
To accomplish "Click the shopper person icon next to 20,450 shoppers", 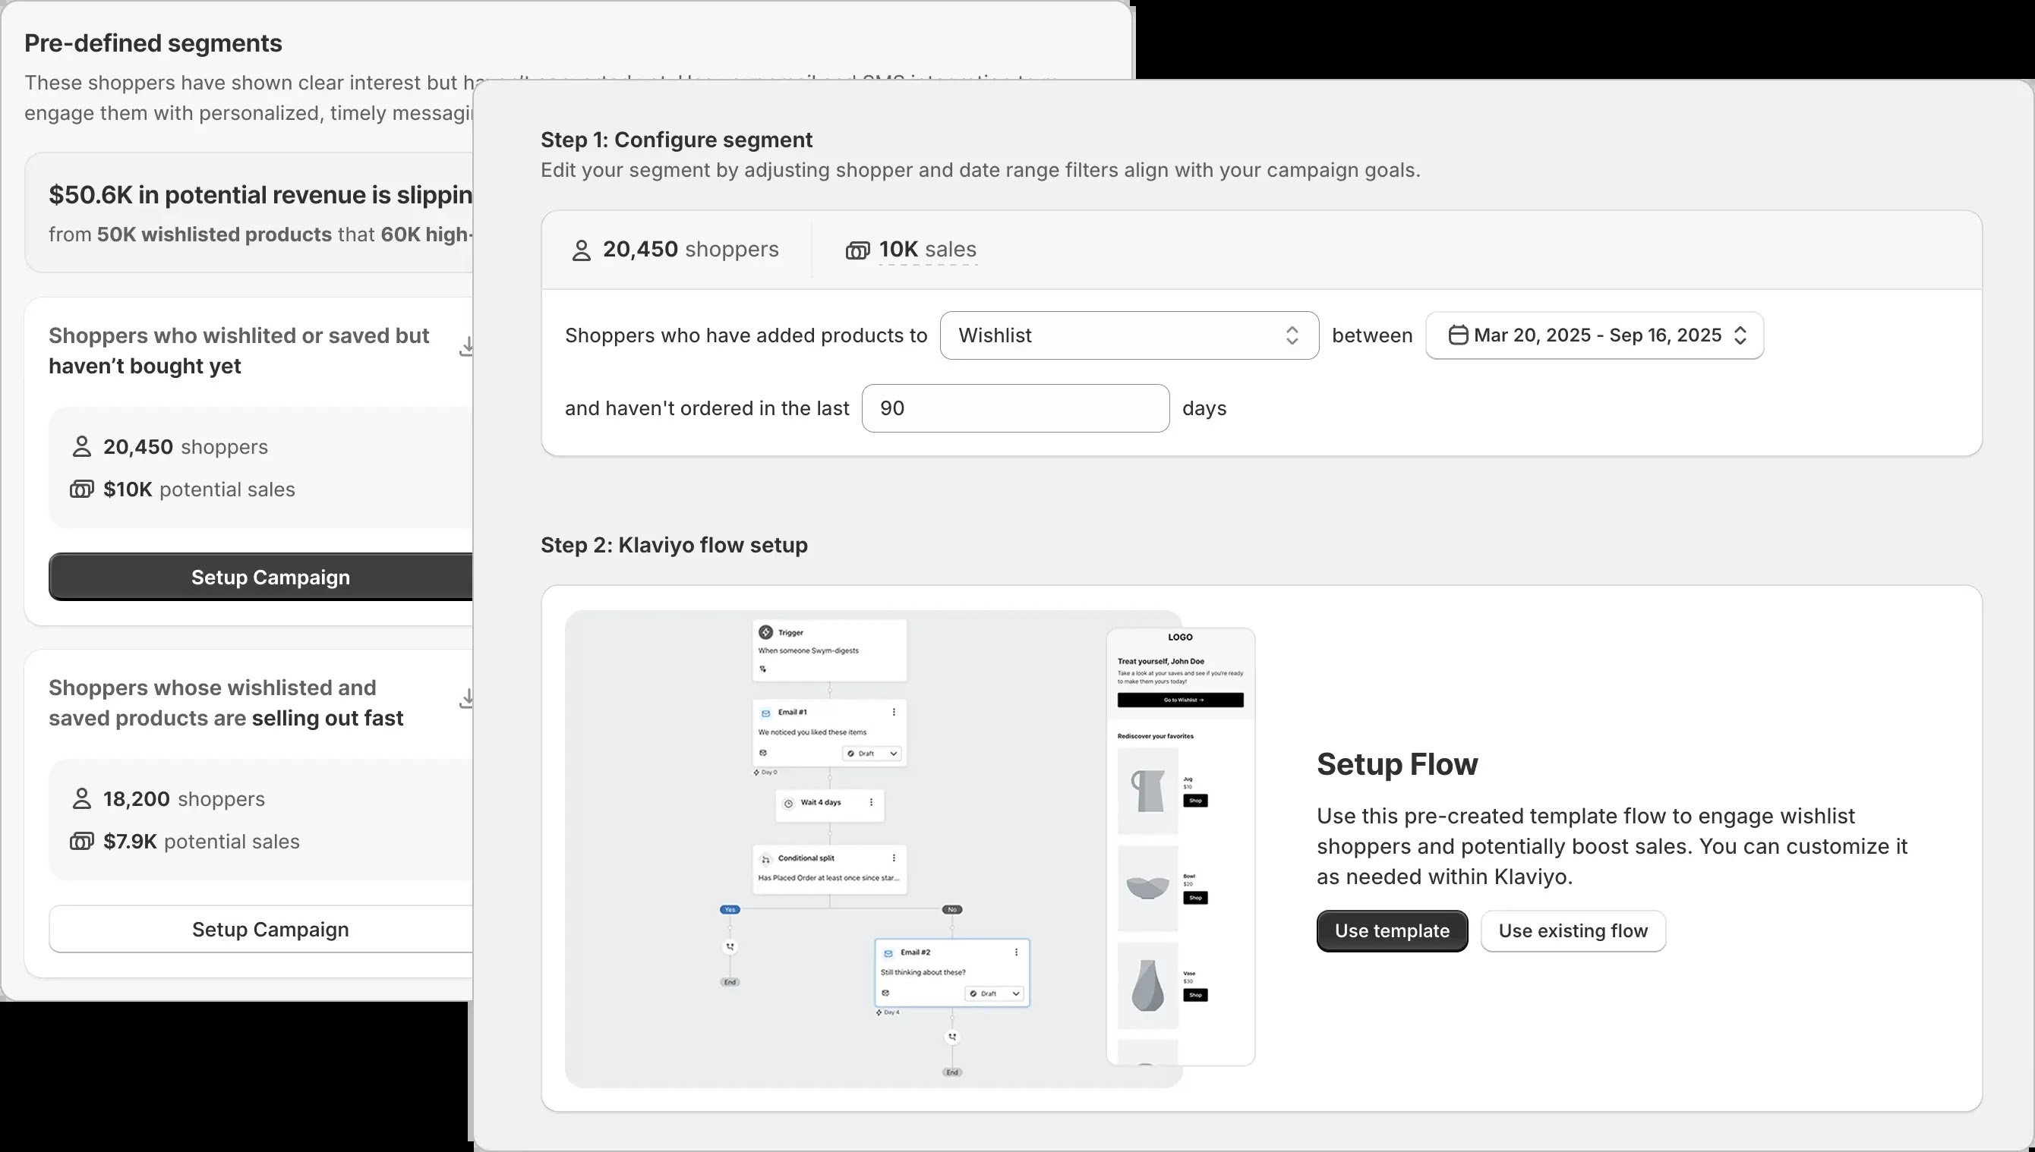I will [x=82, y=446].
